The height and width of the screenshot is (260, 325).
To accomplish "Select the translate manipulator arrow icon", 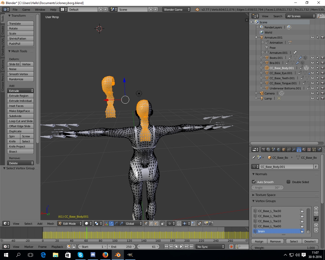I will 111,223.
